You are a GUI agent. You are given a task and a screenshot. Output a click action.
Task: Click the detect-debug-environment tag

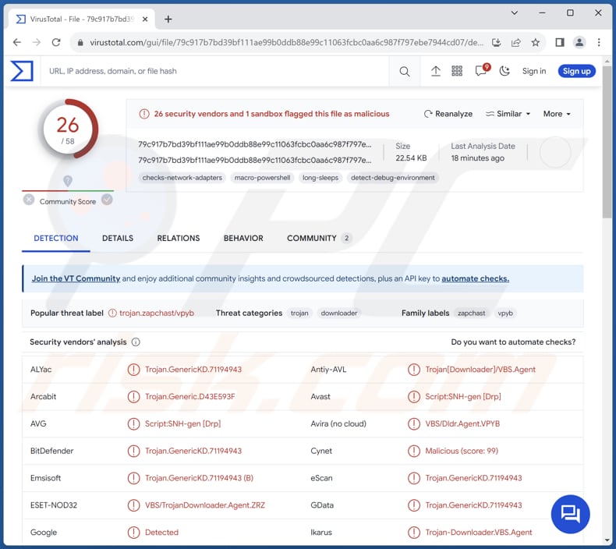click(x=393, y=178)
